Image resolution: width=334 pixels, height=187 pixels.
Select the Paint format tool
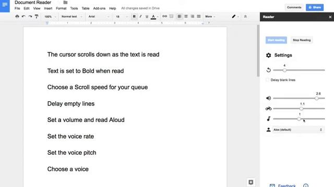coord(37,16)
